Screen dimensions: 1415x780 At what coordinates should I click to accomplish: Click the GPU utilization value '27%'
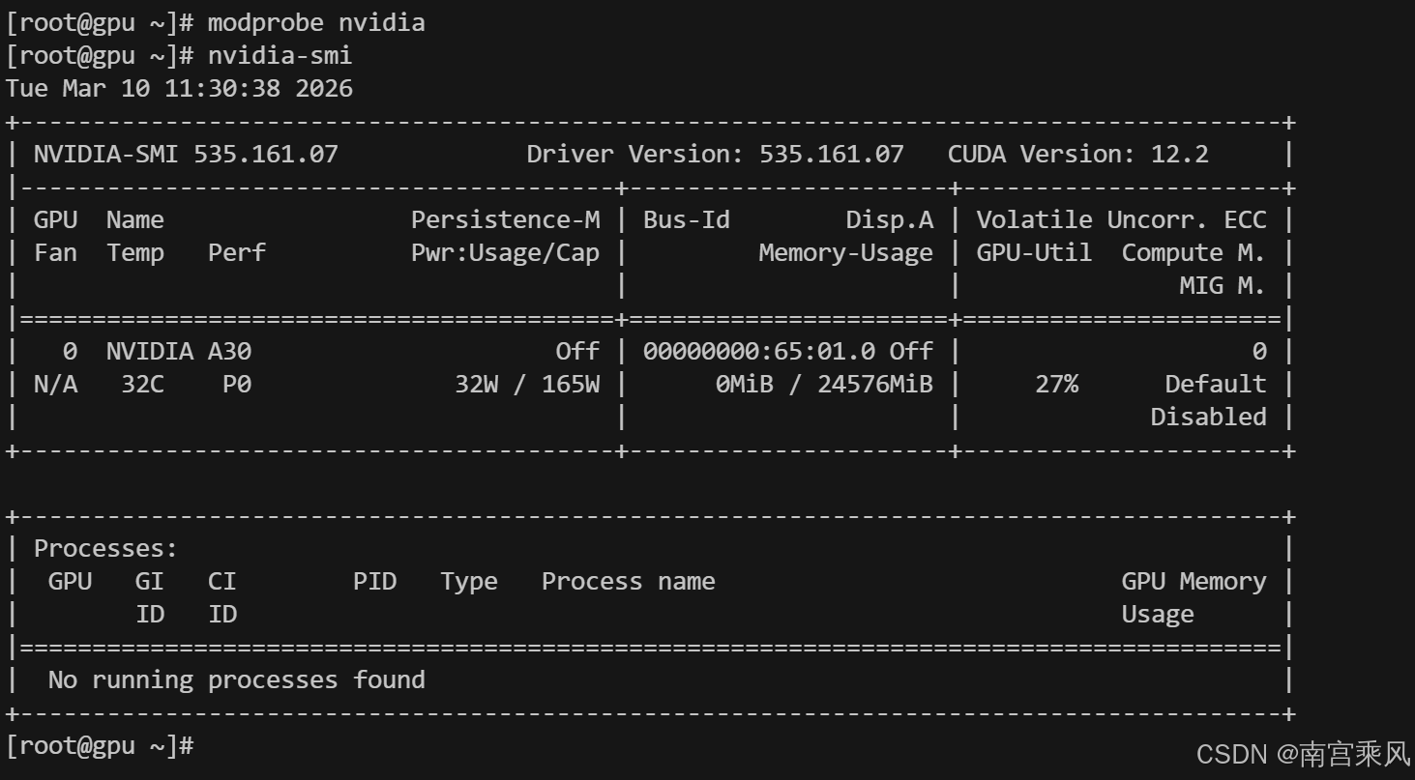tap(1056, 384)
